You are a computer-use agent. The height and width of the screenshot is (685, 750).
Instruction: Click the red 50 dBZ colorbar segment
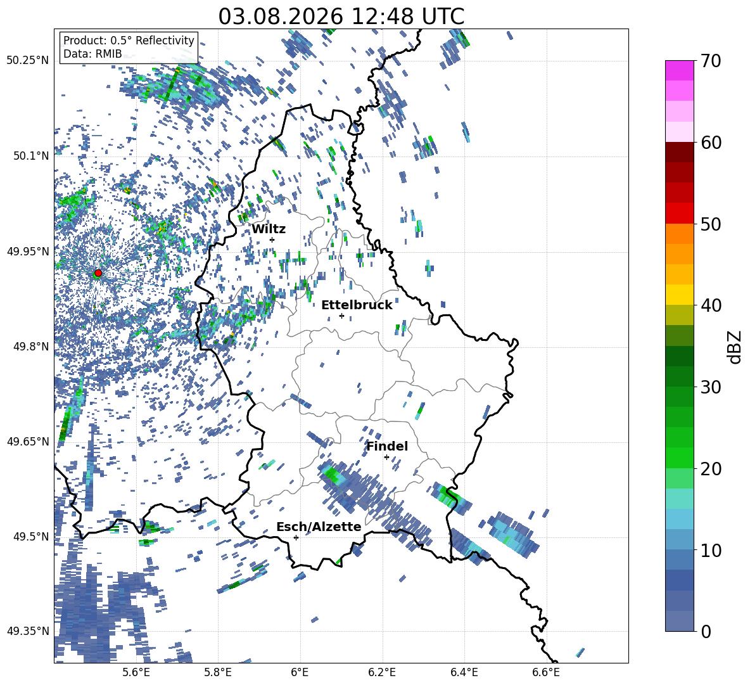tap(679, 214)
